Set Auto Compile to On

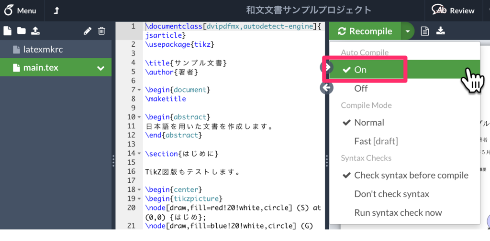tap(404, 70)
